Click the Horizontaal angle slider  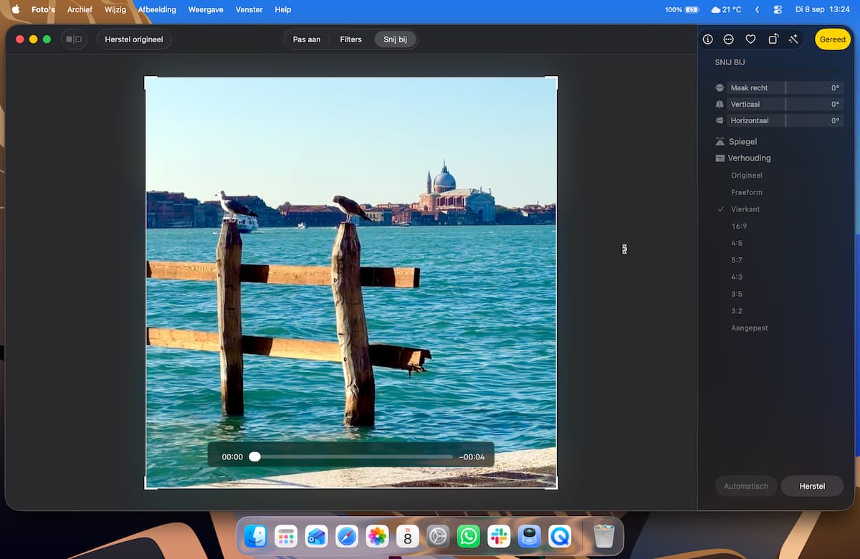(x=785, y=120)
